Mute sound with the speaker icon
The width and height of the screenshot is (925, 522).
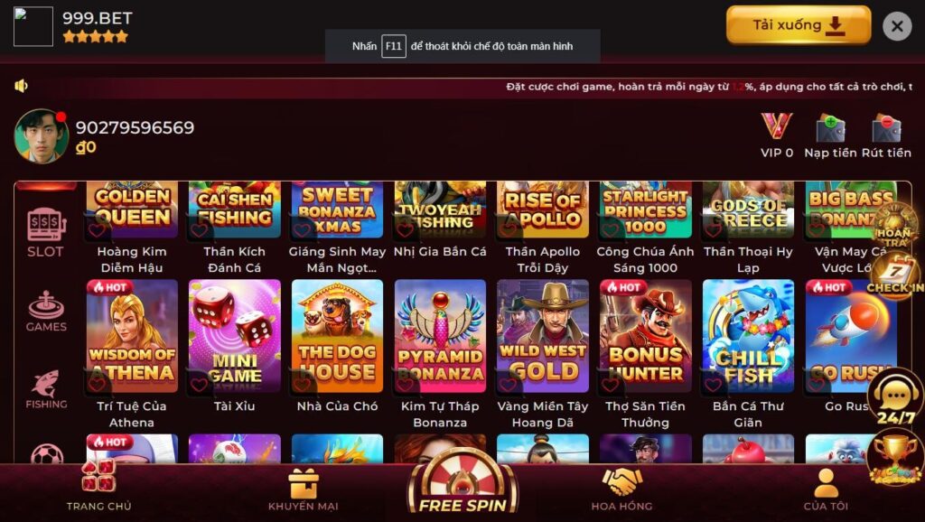coord(22,86)
